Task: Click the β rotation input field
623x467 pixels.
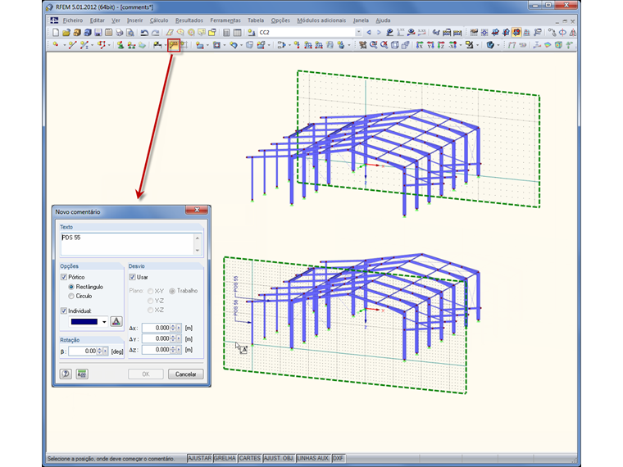Action: (83, 351)
